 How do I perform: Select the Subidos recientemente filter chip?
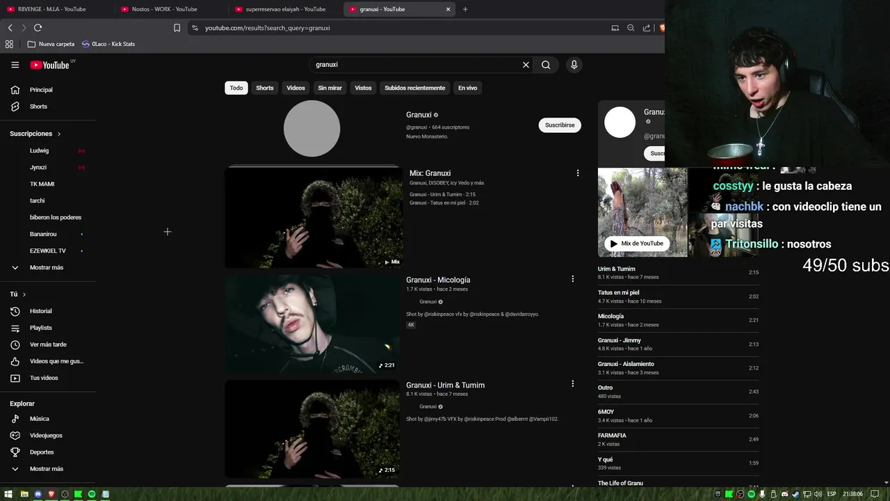point(415,88)
